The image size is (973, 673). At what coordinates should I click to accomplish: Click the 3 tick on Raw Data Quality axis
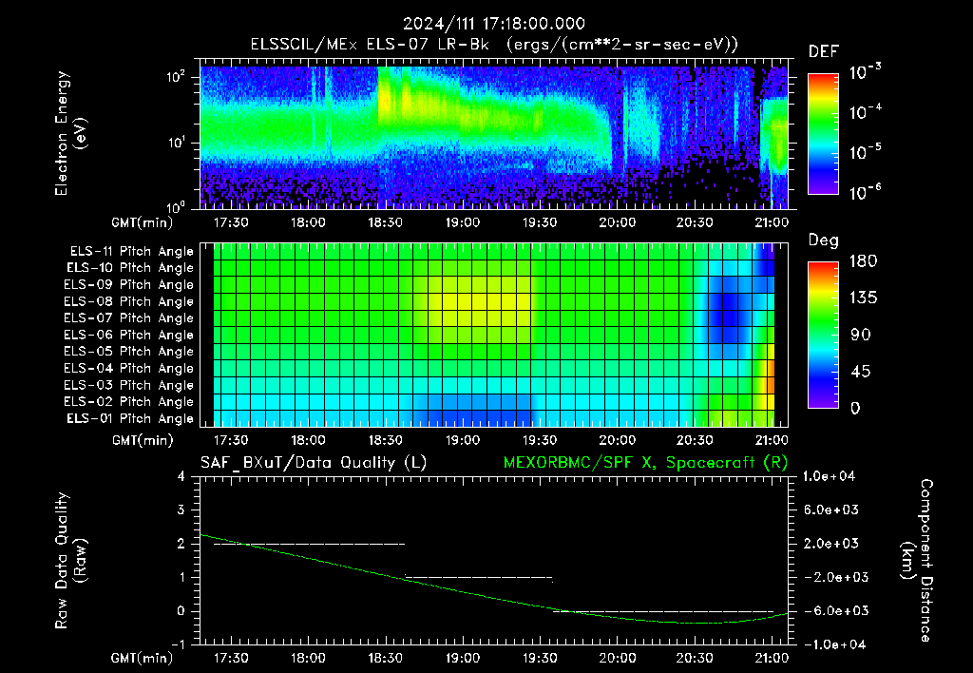point(181,510)
